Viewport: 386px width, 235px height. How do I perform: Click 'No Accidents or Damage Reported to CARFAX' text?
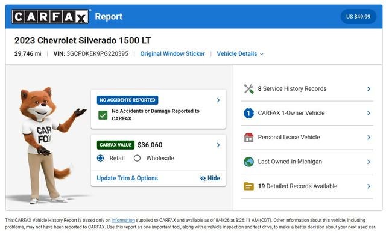pos(156,115)
